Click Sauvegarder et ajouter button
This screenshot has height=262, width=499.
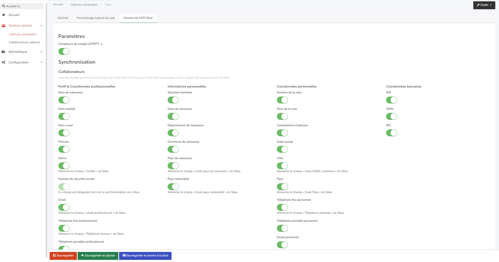98,256
